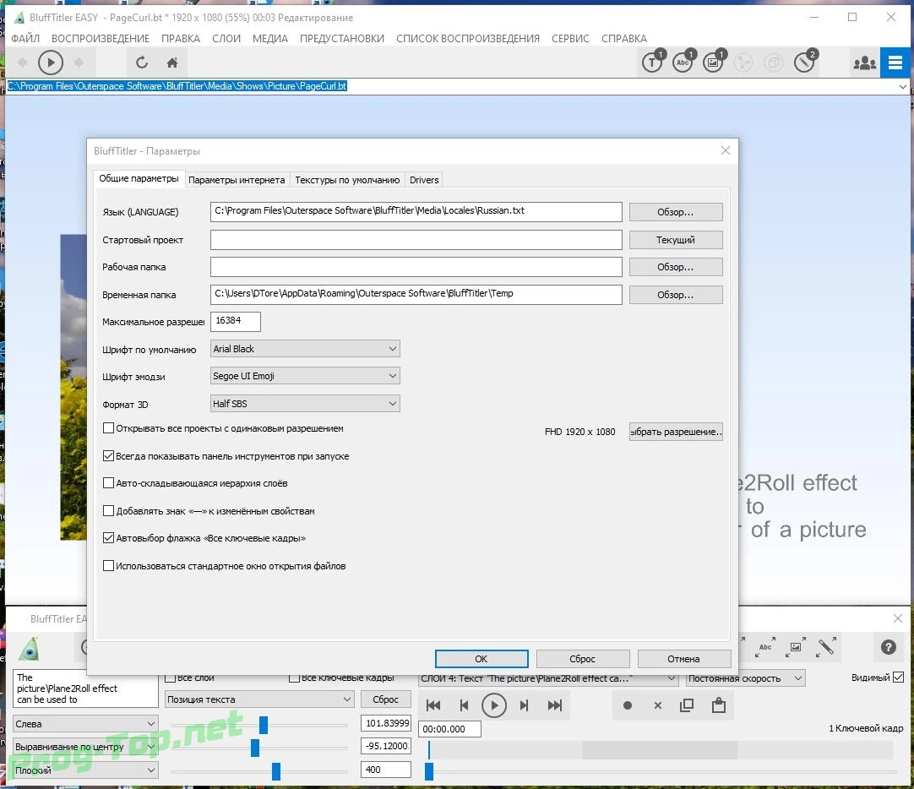Open the 3D format Half SBS dropdown
The width and height of the screenshot is (914, 789).
(305, 403)
